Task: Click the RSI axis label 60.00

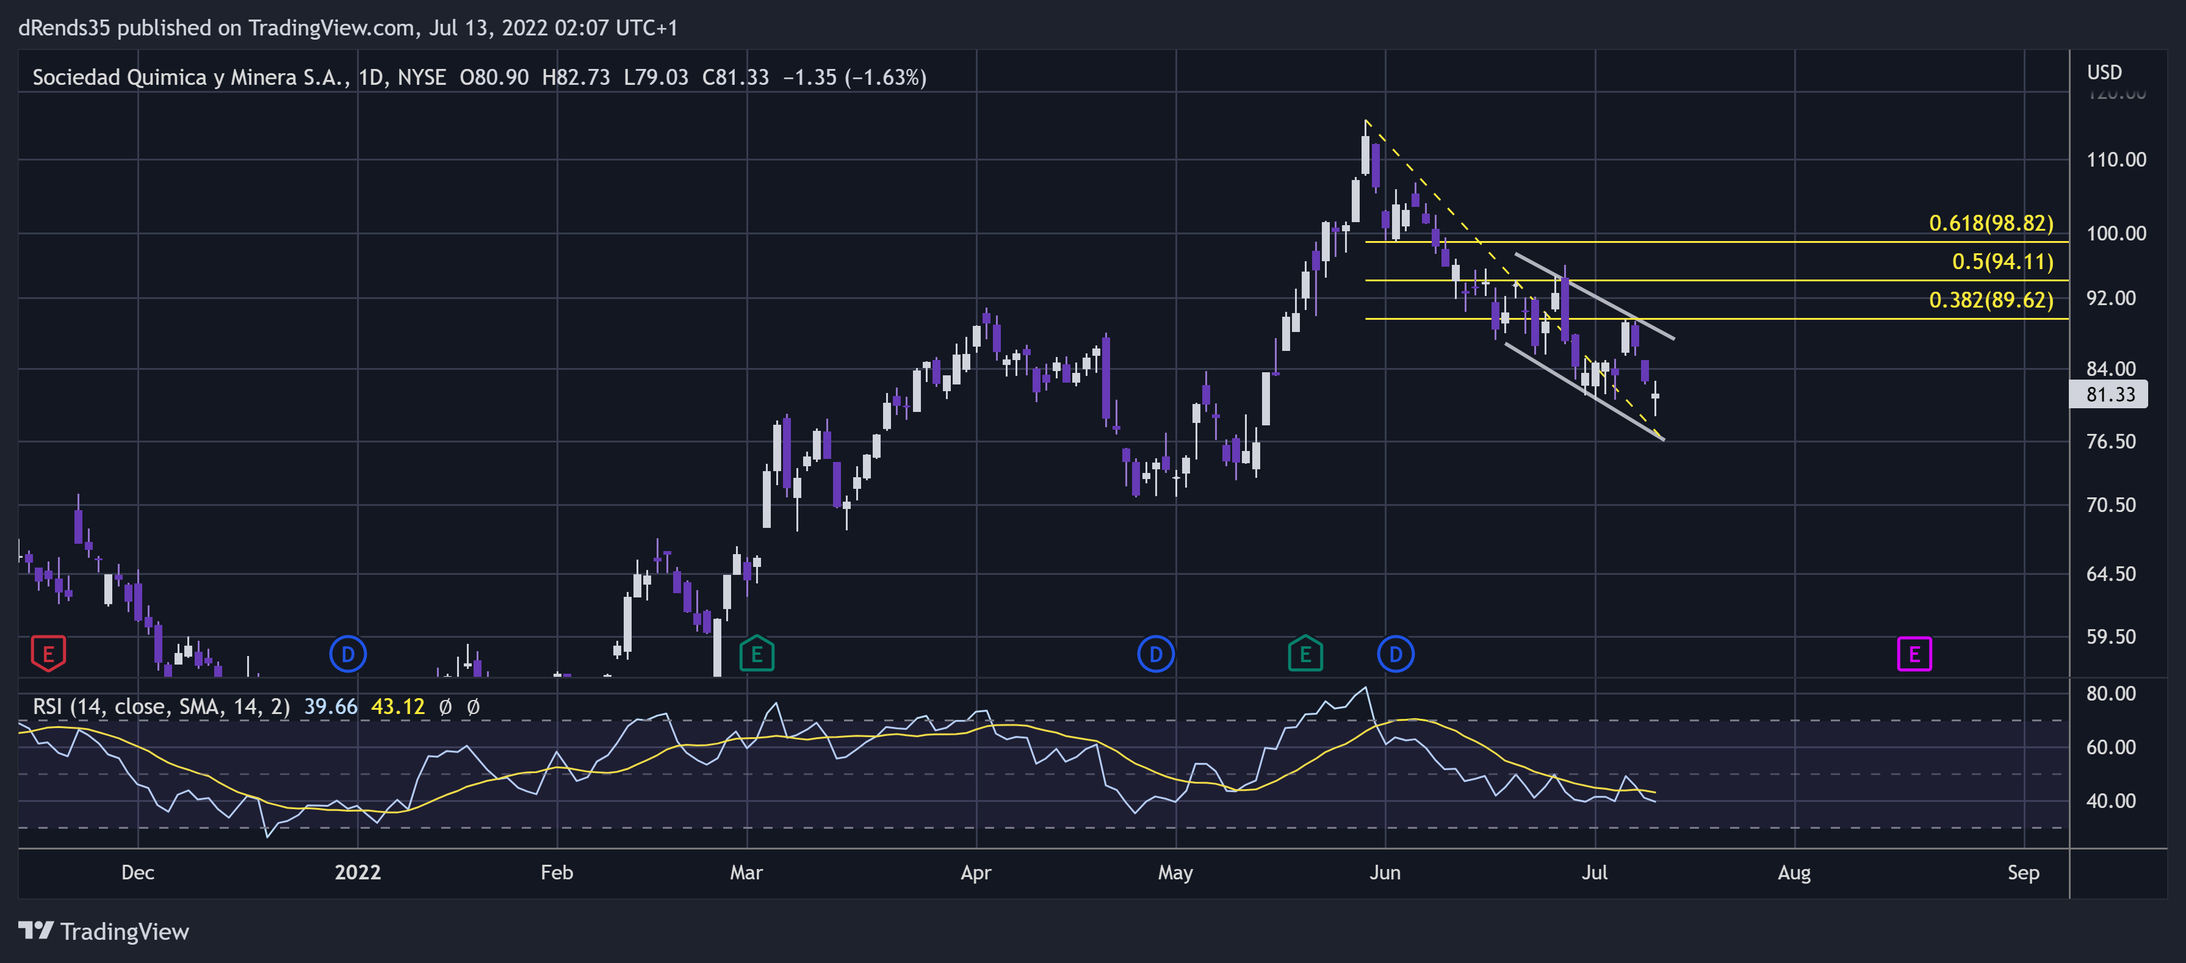Action: pyautogui.click(x=2112, y=746)
